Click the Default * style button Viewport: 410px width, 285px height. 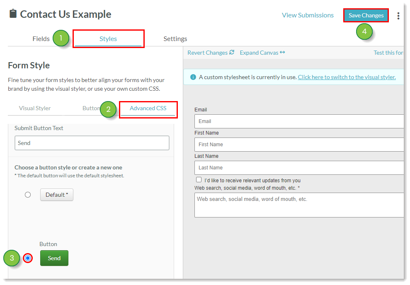point(57,195)
